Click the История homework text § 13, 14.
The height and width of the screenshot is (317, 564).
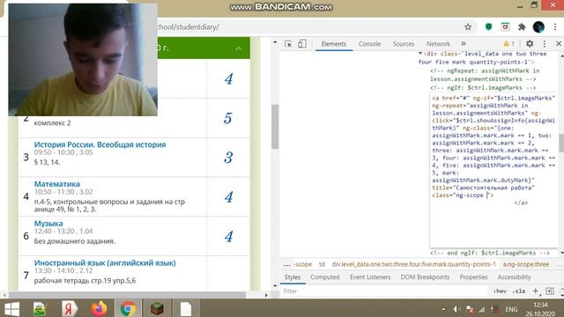(47, 162)
